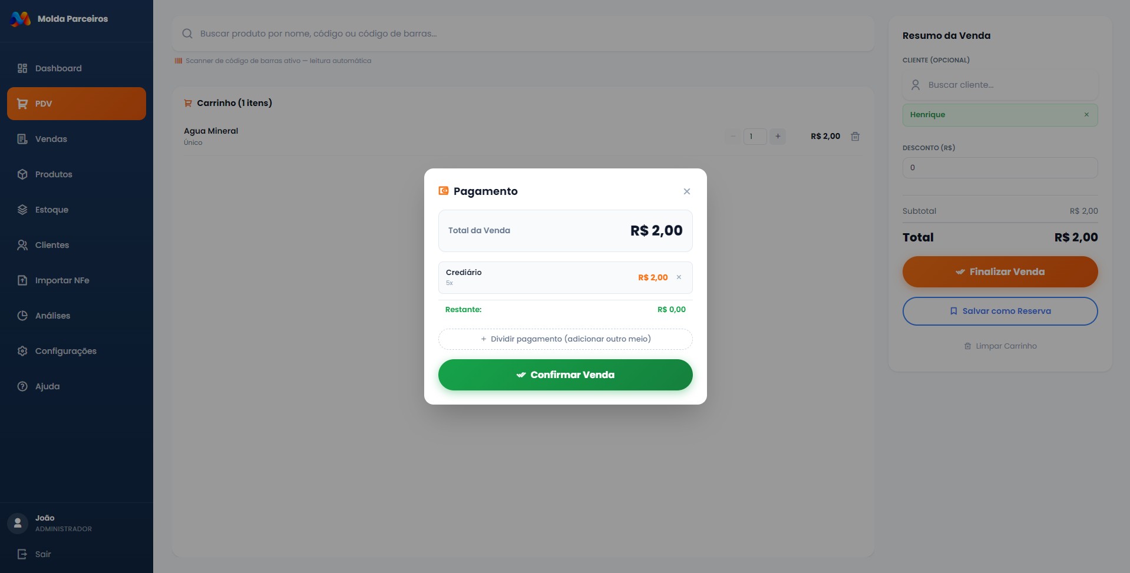This screenshot has width=1130, height=573.
Task: Open Estoque layers icon
Action: tap(22, 210)
